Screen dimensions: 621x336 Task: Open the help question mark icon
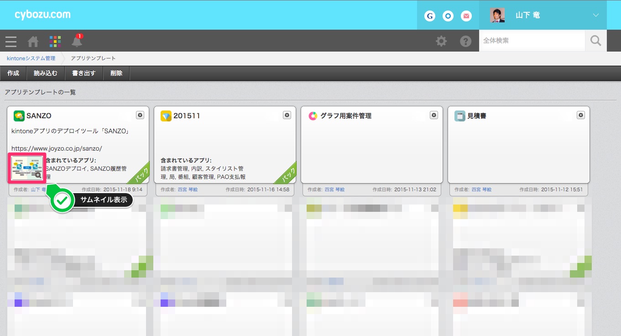pyautogui.click(x=465, y=42)
